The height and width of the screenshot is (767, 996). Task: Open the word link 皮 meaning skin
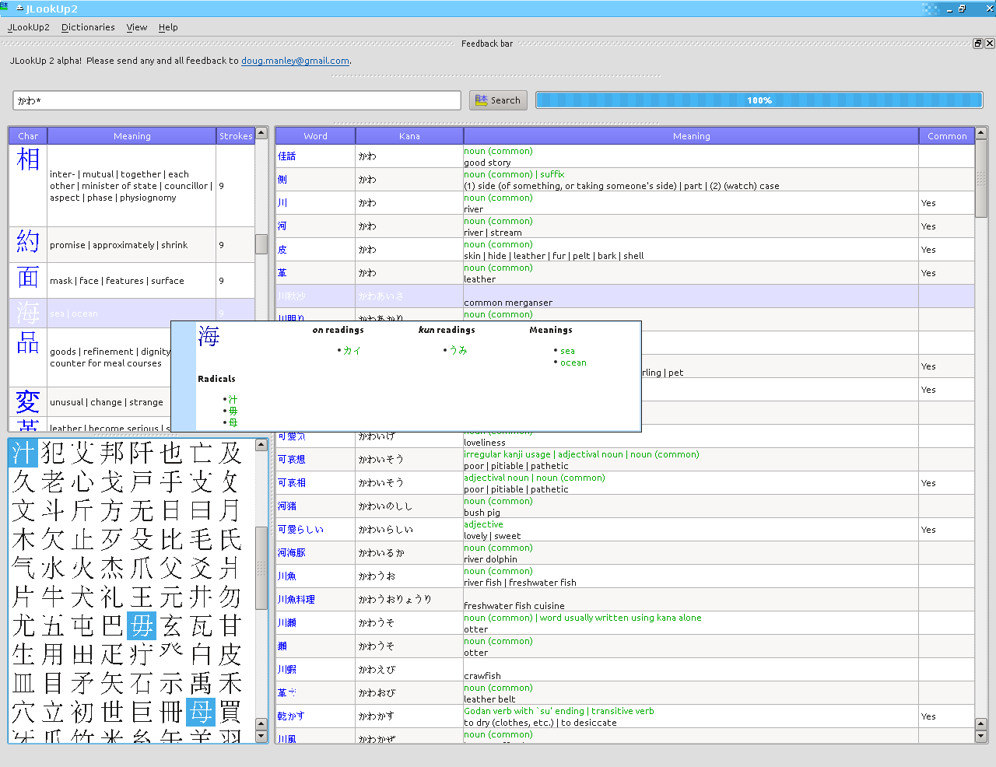282,250
